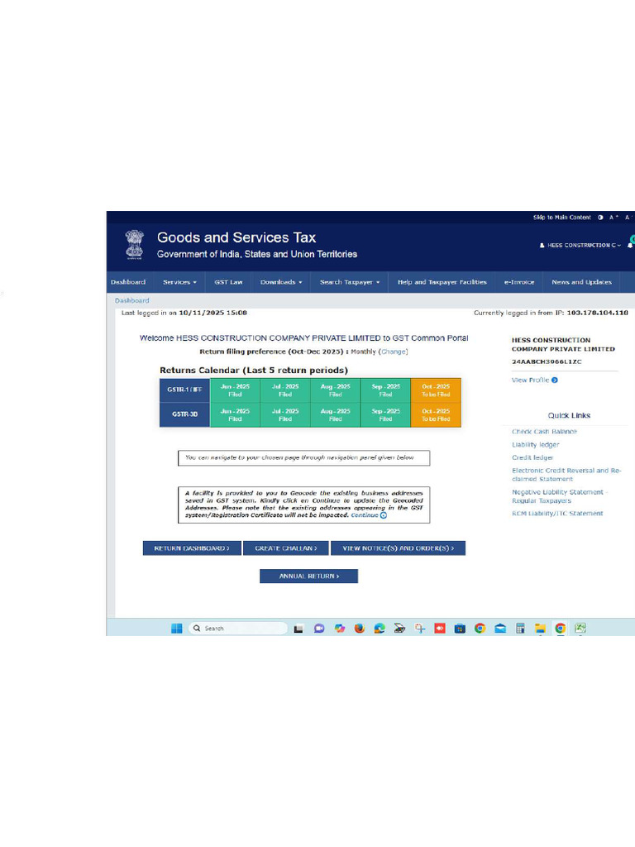Viewport: 635px width, 847px height.
Task: Expand the Downloads menu dropdown
Action: click(x=281, y=282)
